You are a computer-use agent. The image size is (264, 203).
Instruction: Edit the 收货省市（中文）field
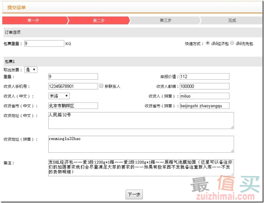coord(73,106)
